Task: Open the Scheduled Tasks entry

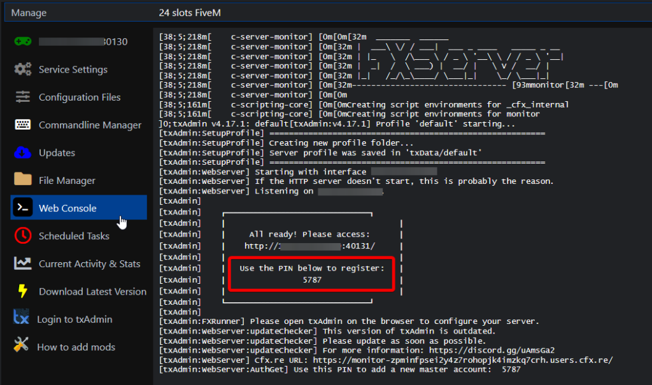Action: 74,236
